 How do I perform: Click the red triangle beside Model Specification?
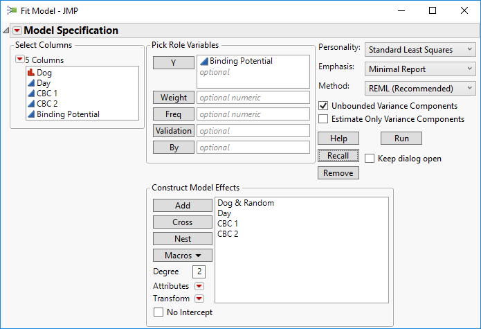[17, 30]
